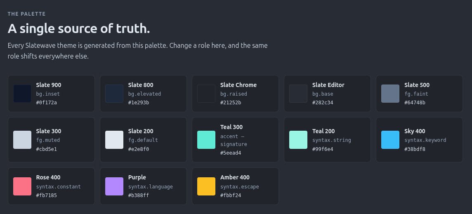
Task: Click the Sky 400 card title
Action: [415, 131]
